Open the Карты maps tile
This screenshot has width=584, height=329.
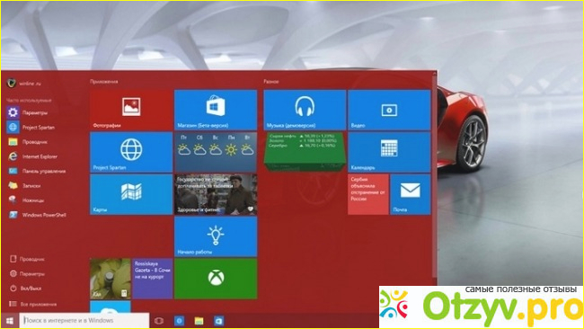point(131,194)
